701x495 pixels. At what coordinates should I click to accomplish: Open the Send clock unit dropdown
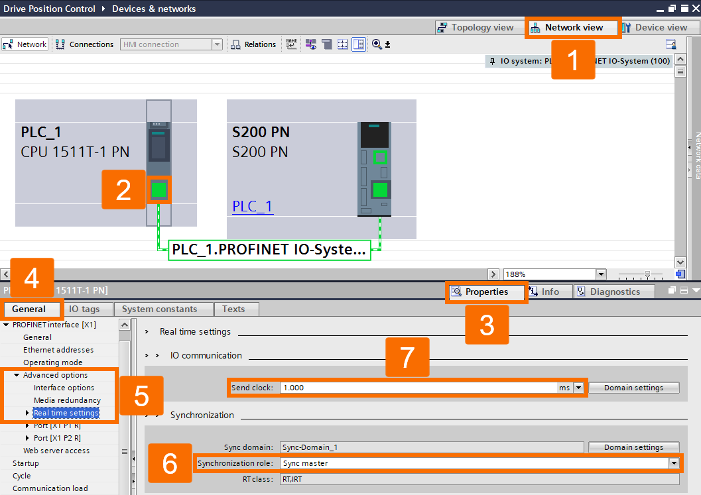tap(577, 388)
